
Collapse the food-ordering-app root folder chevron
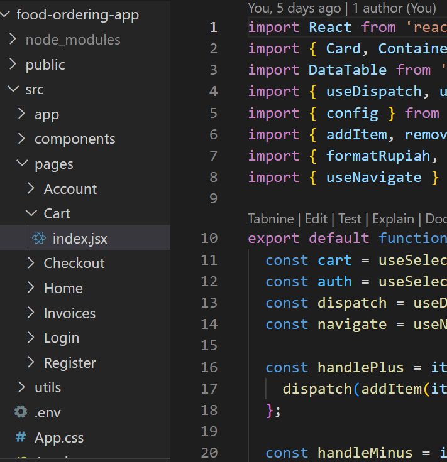[x=5, y=14]
